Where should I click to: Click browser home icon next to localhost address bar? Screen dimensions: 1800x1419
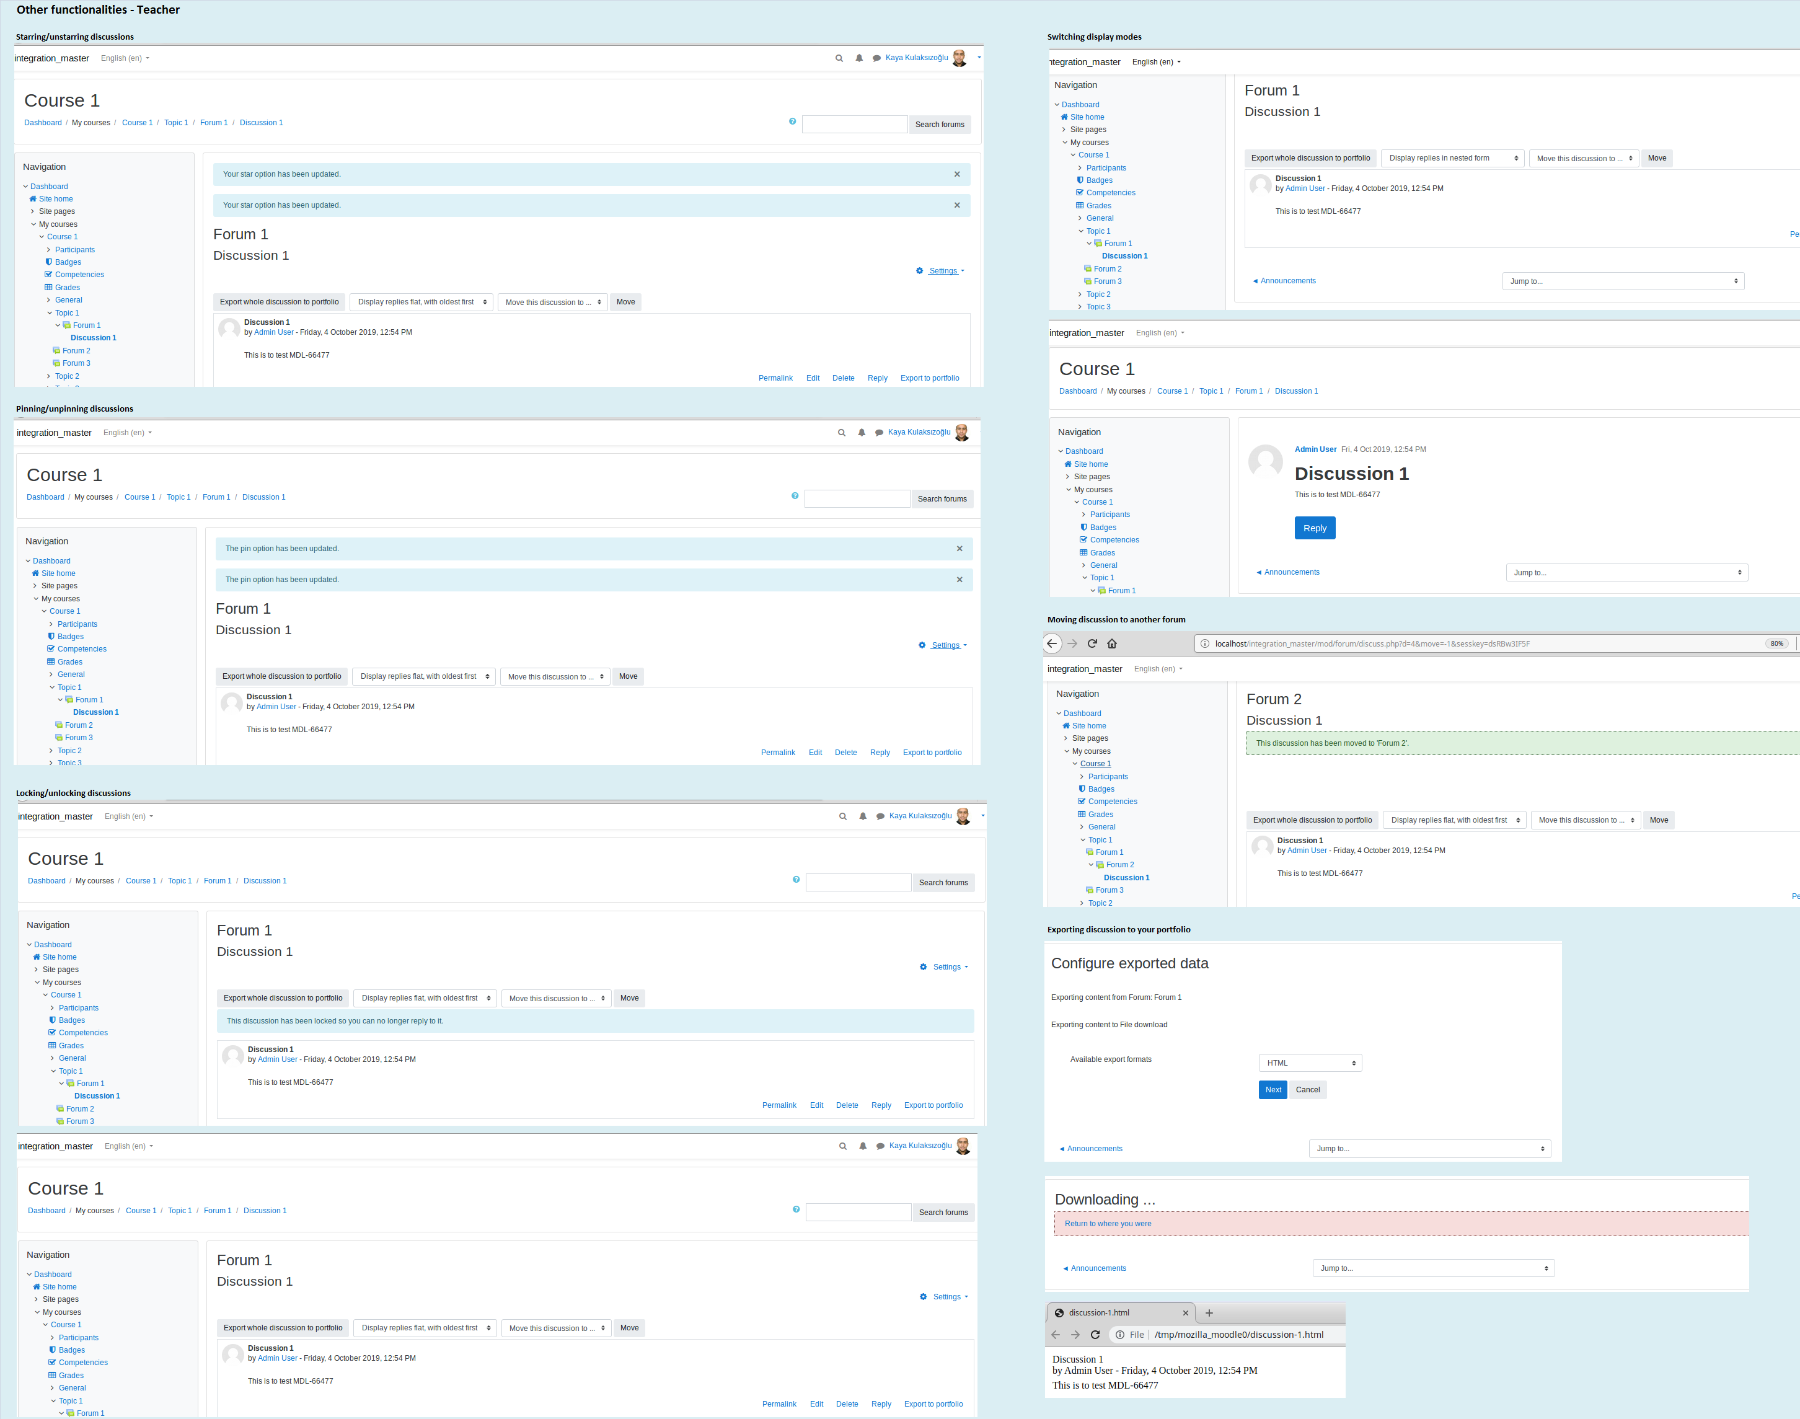point(1112,643)
